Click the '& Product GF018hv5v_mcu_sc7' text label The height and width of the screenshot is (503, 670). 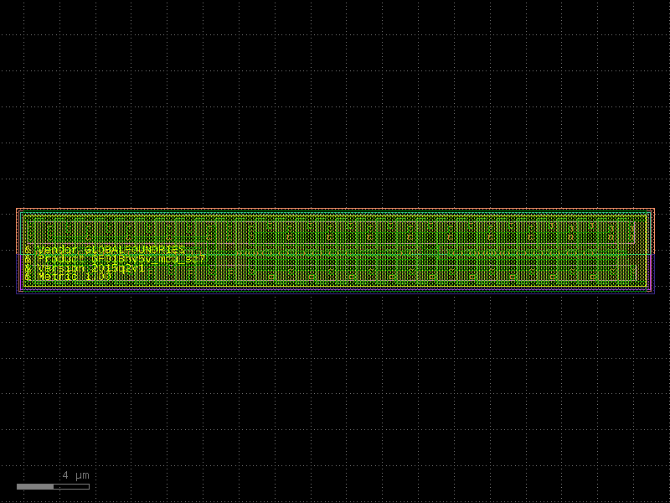pos(116,259)
